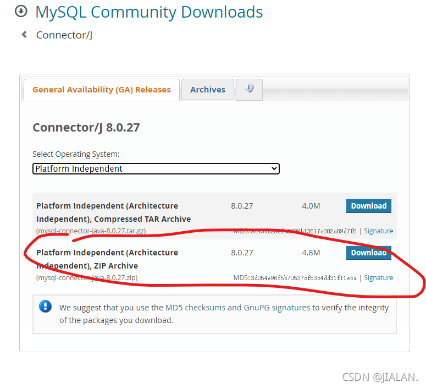Screen dimensions: 426x388
Task: Click the 4.0M size value
Action: pos(311,206)
